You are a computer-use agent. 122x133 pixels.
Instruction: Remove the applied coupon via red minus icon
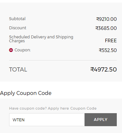point(11,50)
